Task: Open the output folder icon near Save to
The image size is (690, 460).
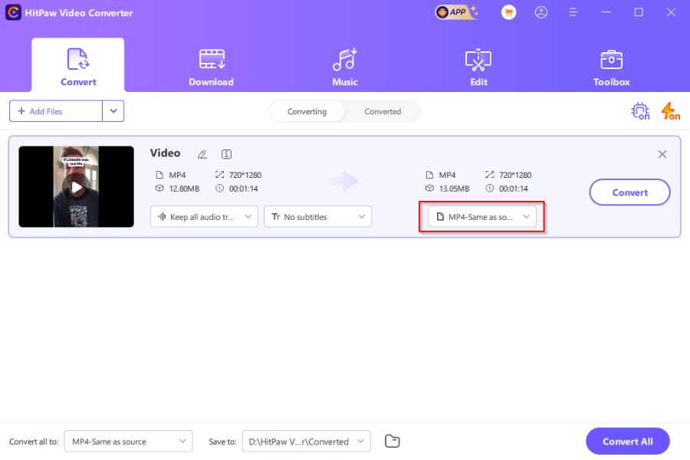Action: click(392, 441)
